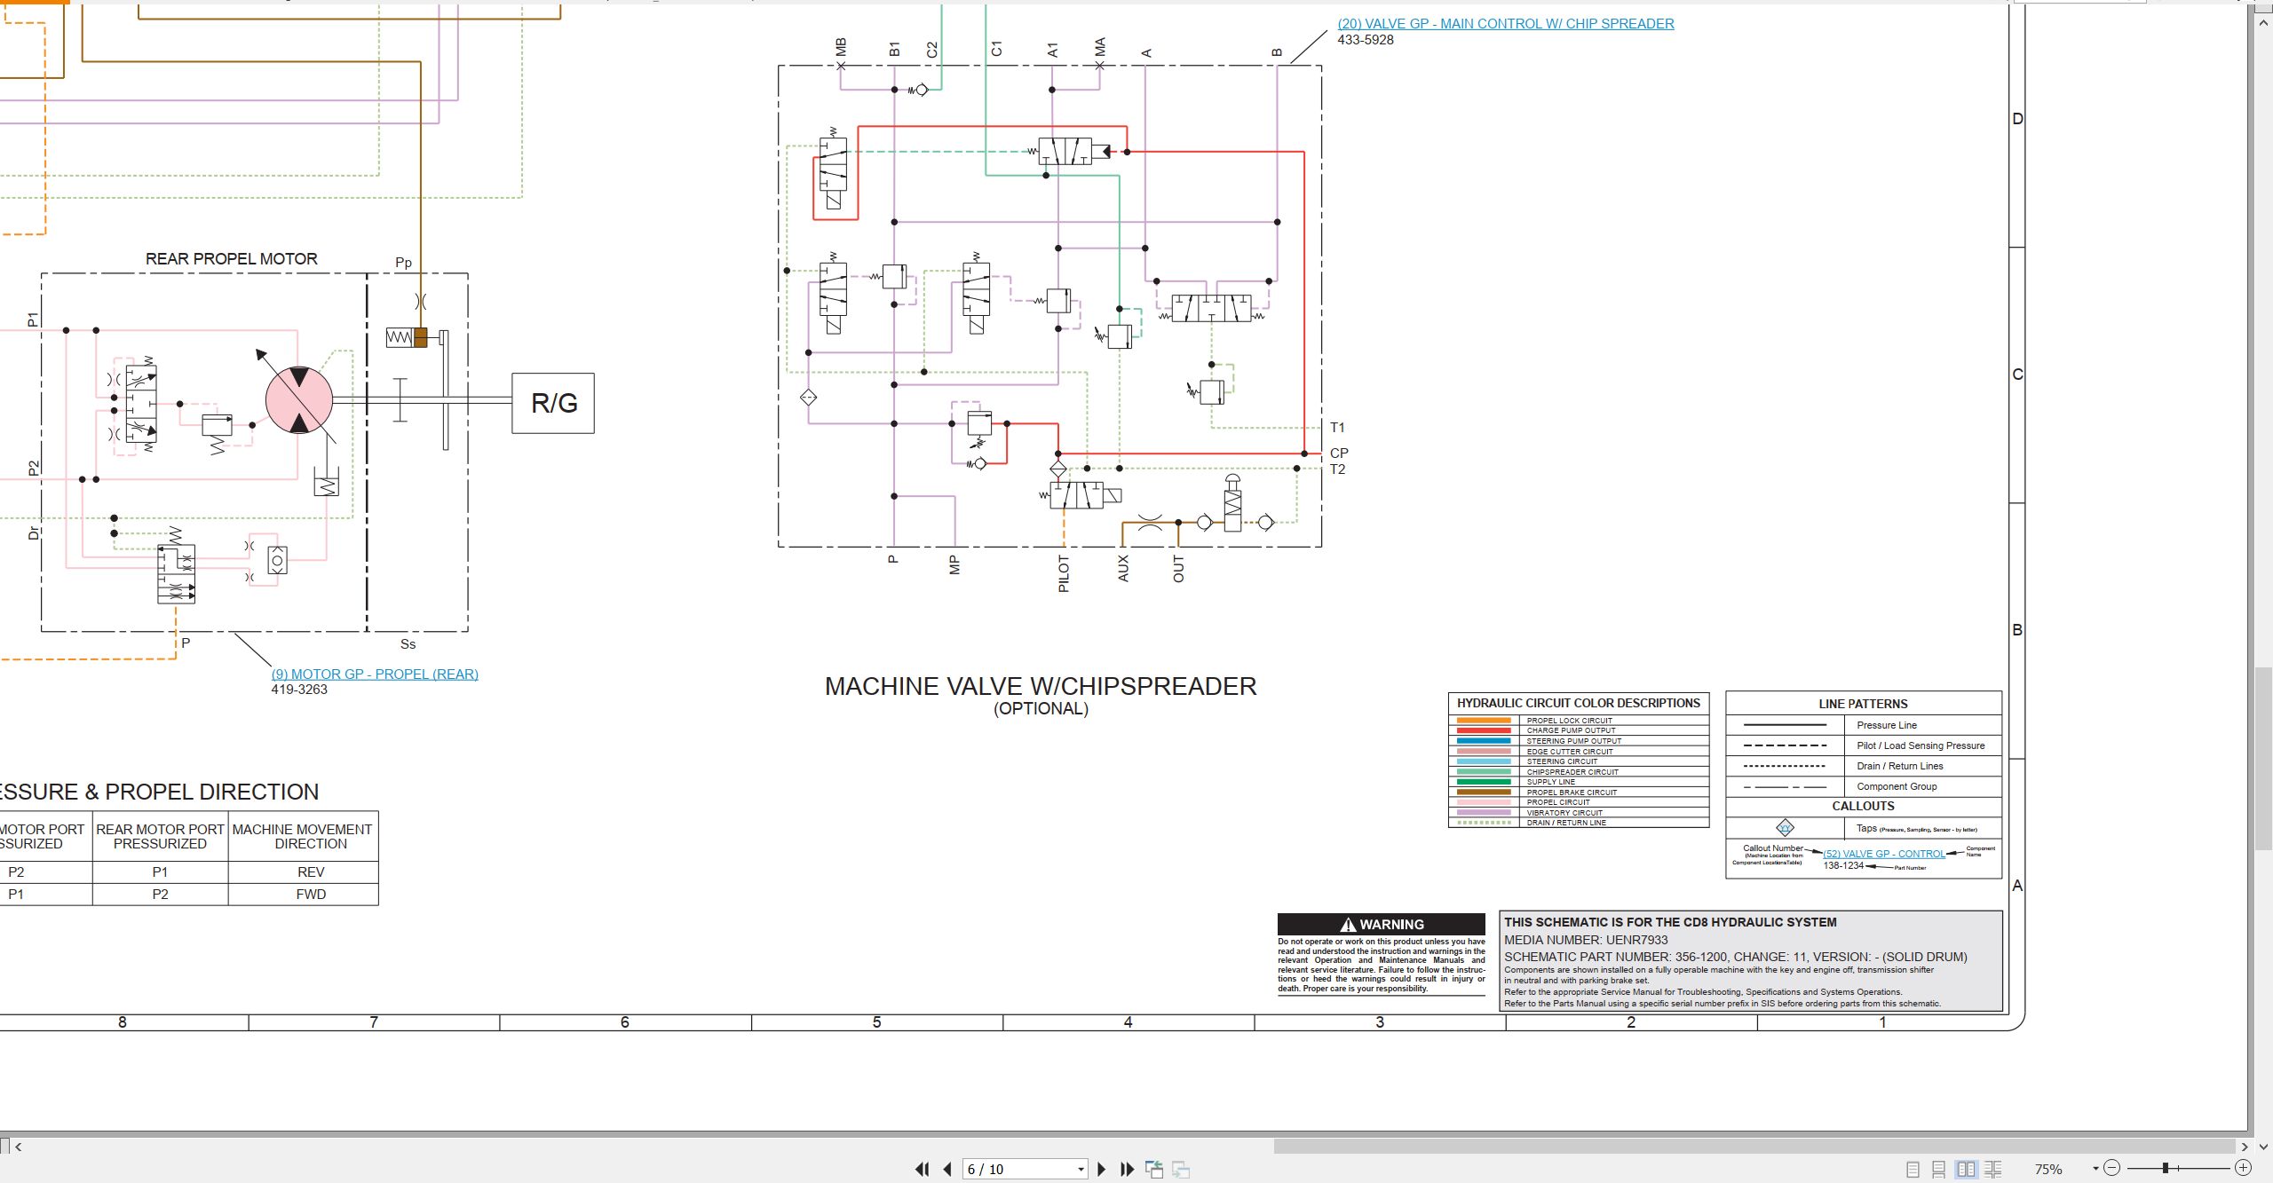This screenshot has height=1183, width=2273.
Task: Click the CHIPSPREADER CIRCUIT legend entry
Action: pos(1572,772)
